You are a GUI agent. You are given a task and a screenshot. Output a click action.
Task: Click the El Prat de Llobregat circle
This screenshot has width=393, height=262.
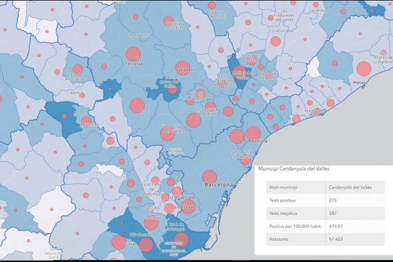click(181, 240)
